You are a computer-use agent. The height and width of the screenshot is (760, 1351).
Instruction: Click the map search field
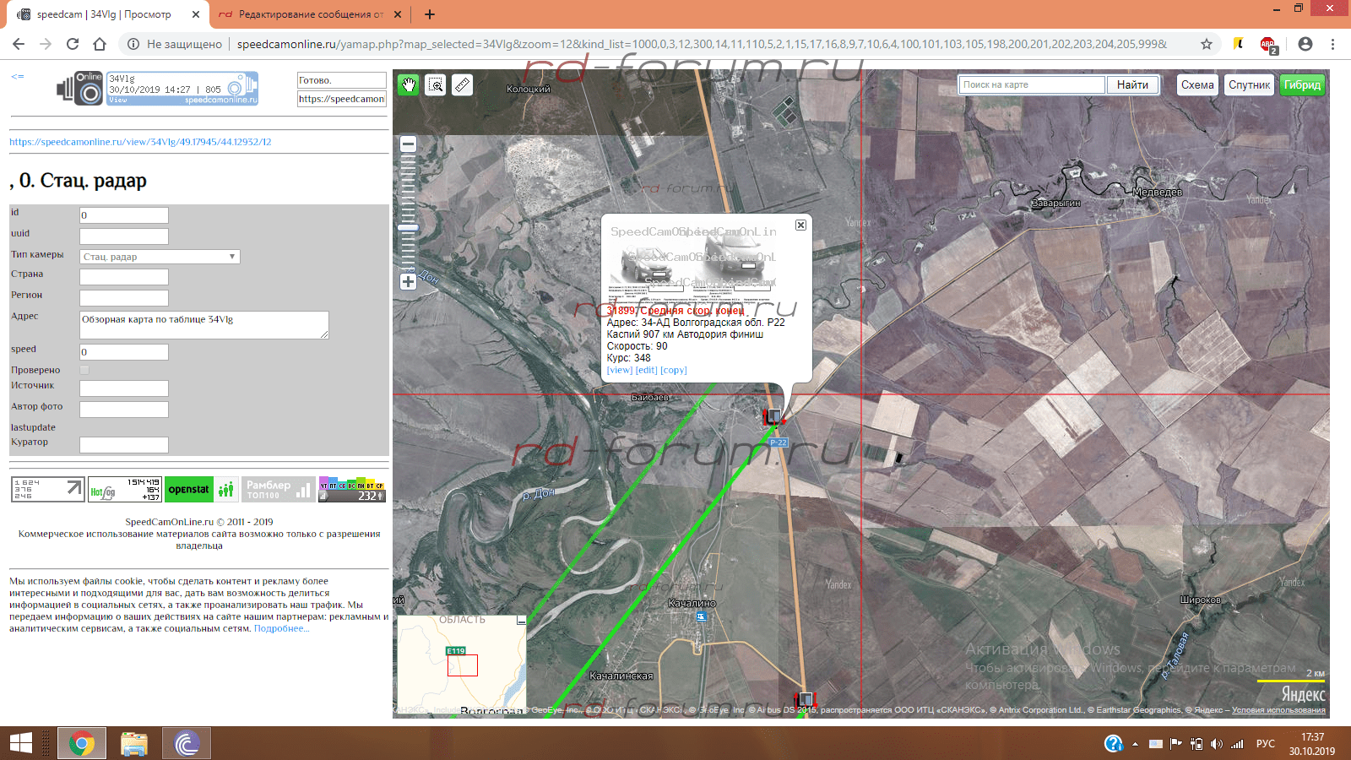[1032, 84]
